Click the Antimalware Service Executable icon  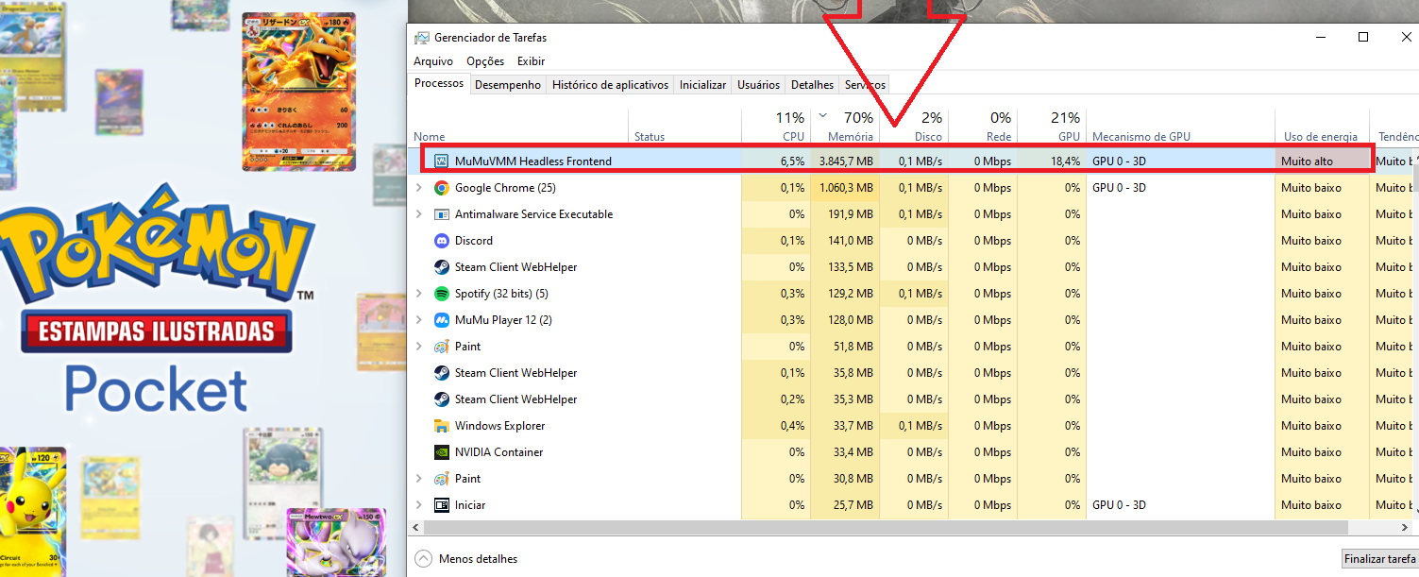tap(441, 214)
